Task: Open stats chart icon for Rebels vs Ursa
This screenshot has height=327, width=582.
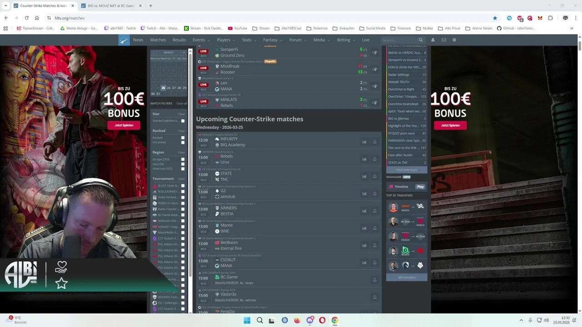Action: (364, 159)
